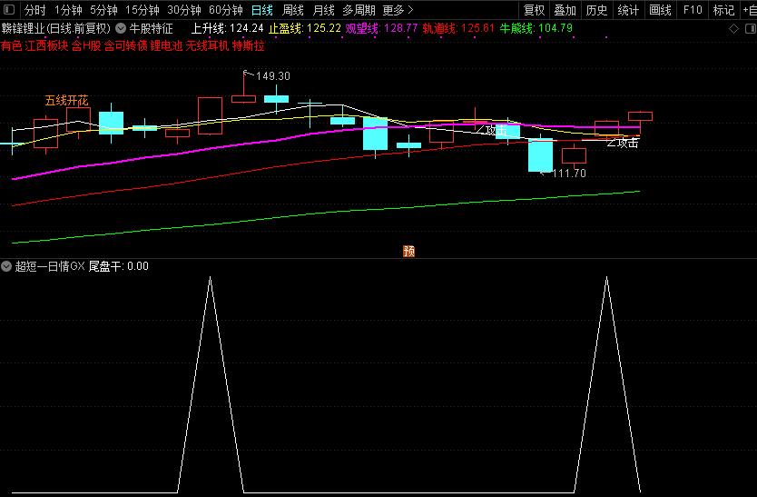This screenshot has height=497, width=757.
Task: Click the 上升线: 124.24 value
Action: 228,28
